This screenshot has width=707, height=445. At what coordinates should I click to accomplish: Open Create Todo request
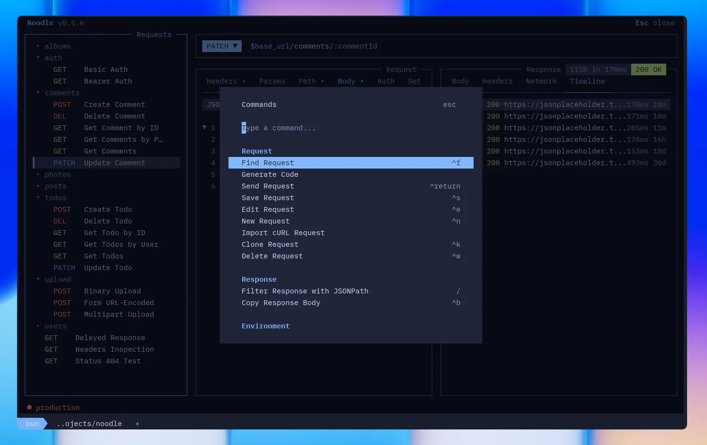click(x=106, y=209)
